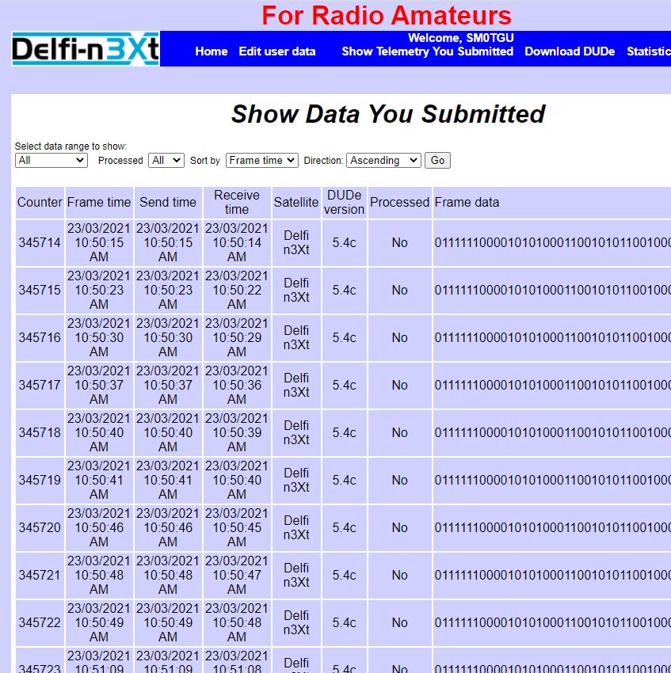The image size is (671, 673).
Task: Click frame time 10:50:30 AM cell
Action: pyautogui.click(x=99, y=338)
